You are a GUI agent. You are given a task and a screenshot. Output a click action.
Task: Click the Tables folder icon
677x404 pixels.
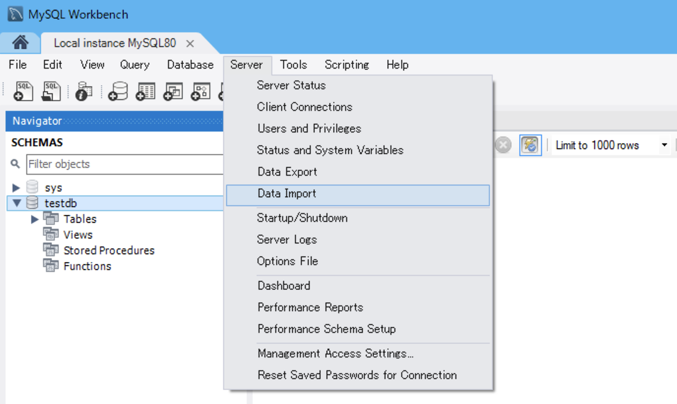pyautogui.click(x=51, y=219)
